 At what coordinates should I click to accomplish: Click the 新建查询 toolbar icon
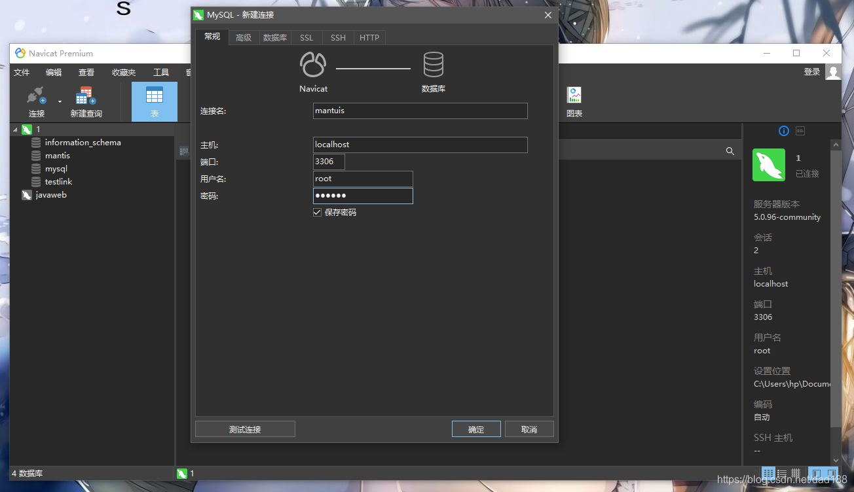(x=86, y=96)
